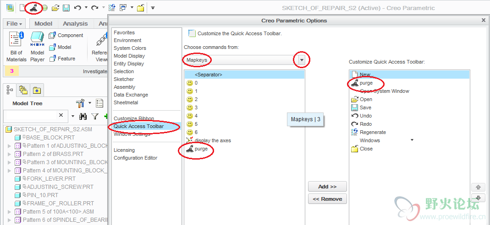Click the Windows switcher icon in the top toolbar
This screenshot has width=490, height=225.
point(123,7)
